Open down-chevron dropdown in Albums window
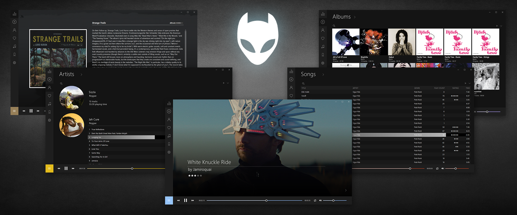Viewport: 517px width, 215px height. coord(501,26)
